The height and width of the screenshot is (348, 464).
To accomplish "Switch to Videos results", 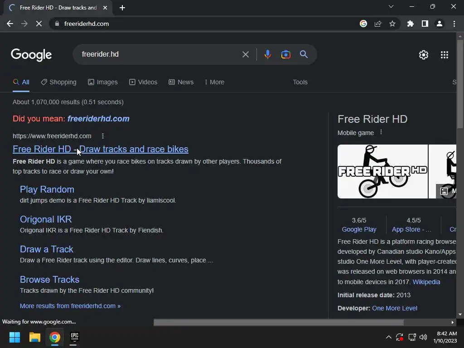I will coord(143,82).
